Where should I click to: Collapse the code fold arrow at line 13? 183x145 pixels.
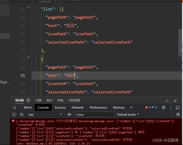pos(29,7)
